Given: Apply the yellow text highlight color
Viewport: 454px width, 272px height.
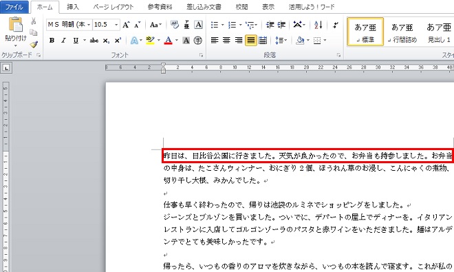Looking at the screenshot, I should click(x=150, y=41).
